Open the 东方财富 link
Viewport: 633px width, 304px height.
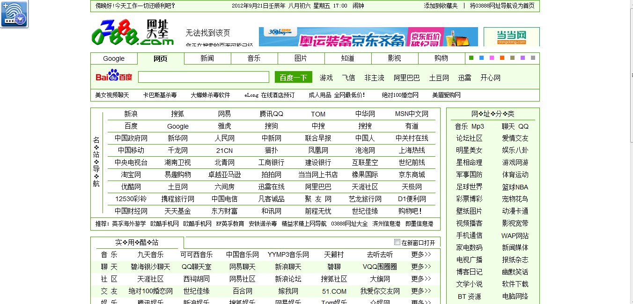[x=225, y=211]
